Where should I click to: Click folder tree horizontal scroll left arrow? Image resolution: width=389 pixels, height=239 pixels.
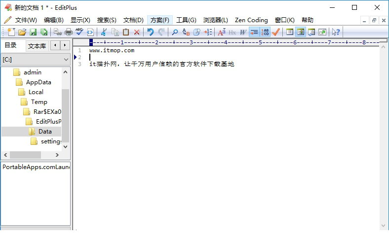tap(5, 155)
